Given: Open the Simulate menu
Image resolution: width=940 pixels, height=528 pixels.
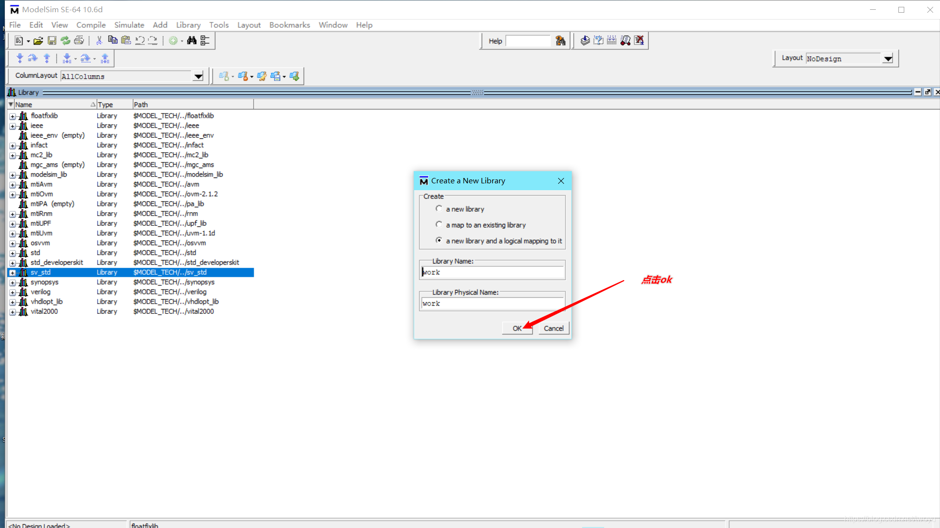Looking at the screenshot, I should (129, 25).
